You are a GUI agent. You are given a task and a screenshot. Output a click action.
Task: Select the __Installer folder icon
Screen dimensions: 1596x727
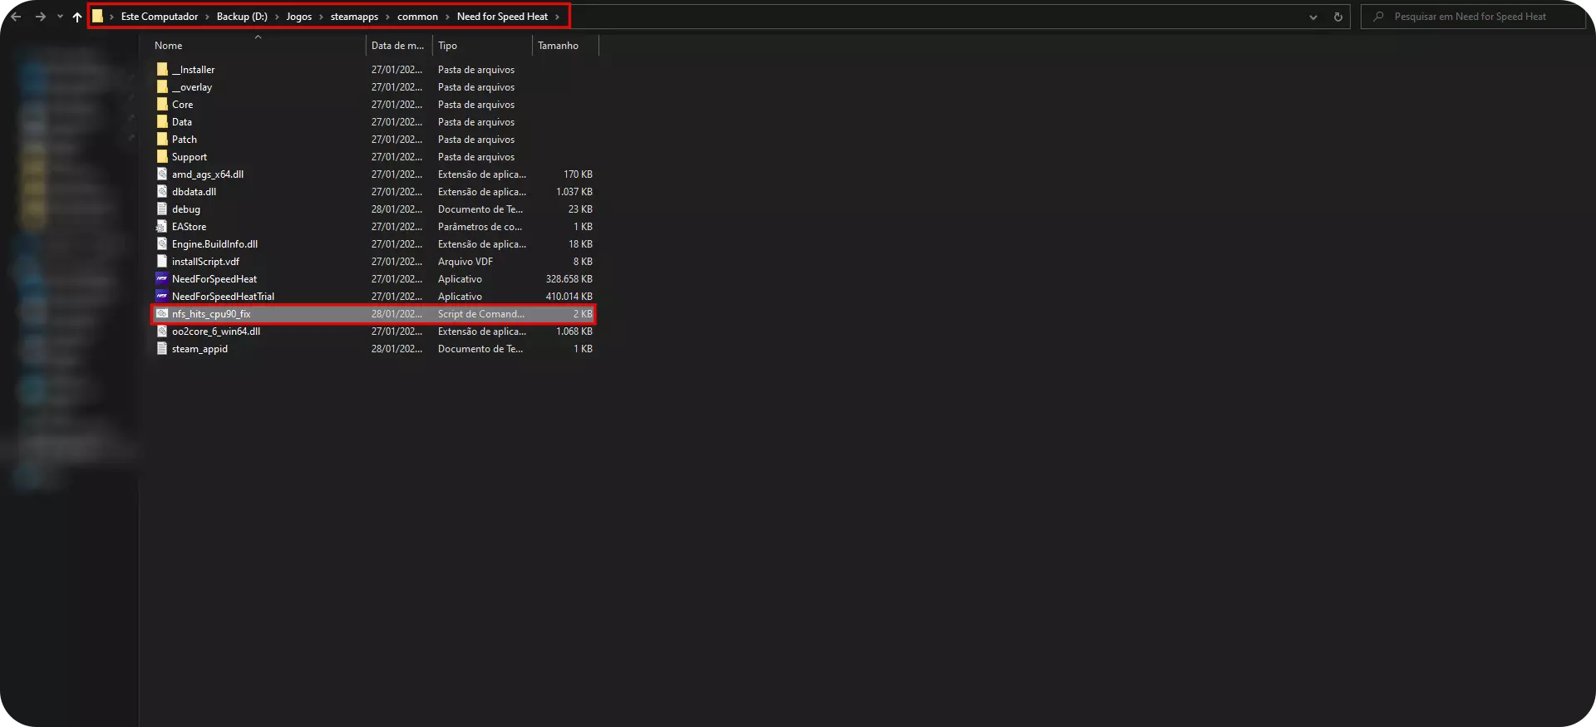[x=162, y=70]
